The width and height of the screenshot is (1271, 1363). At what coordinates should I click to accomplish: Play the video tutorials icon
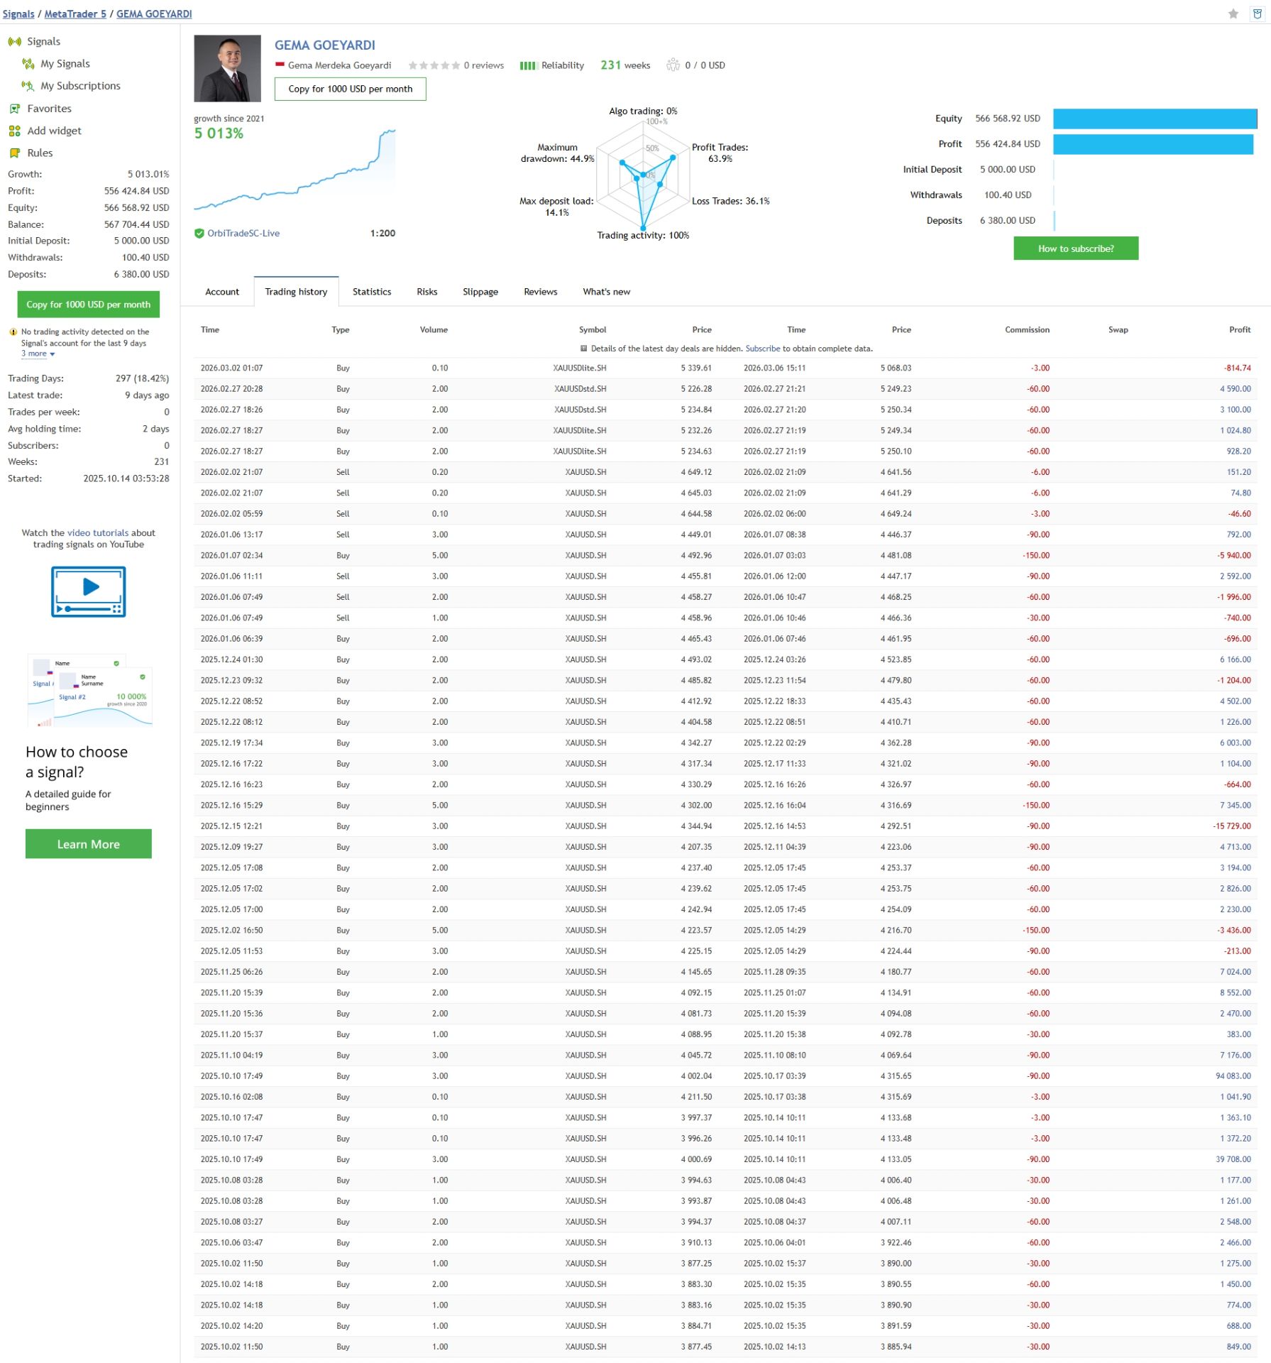click(x=89, y=591)
